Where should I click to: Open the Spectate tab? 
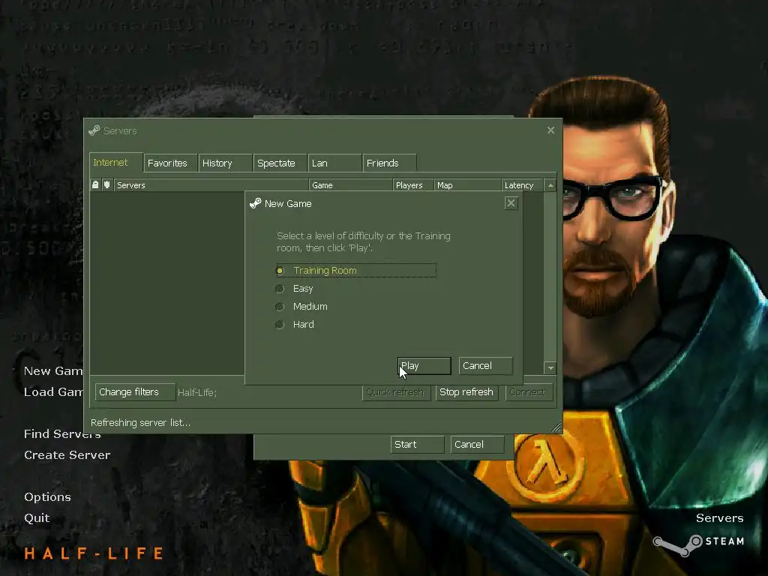coord(280,163)
